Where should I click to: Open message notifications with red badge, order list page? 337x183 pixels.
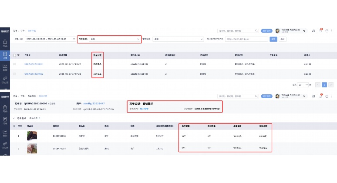click(320, 31)
